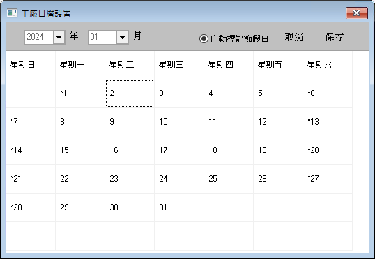375x259 pixels.
Task: Select the focused date 2 cell
Action: click(130, 93)
